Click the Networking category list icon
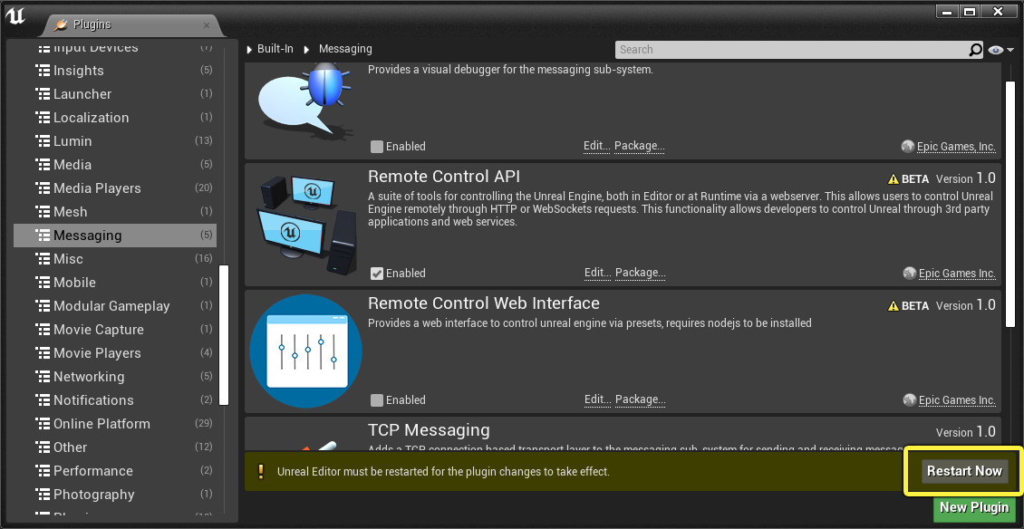 point(43,376)
